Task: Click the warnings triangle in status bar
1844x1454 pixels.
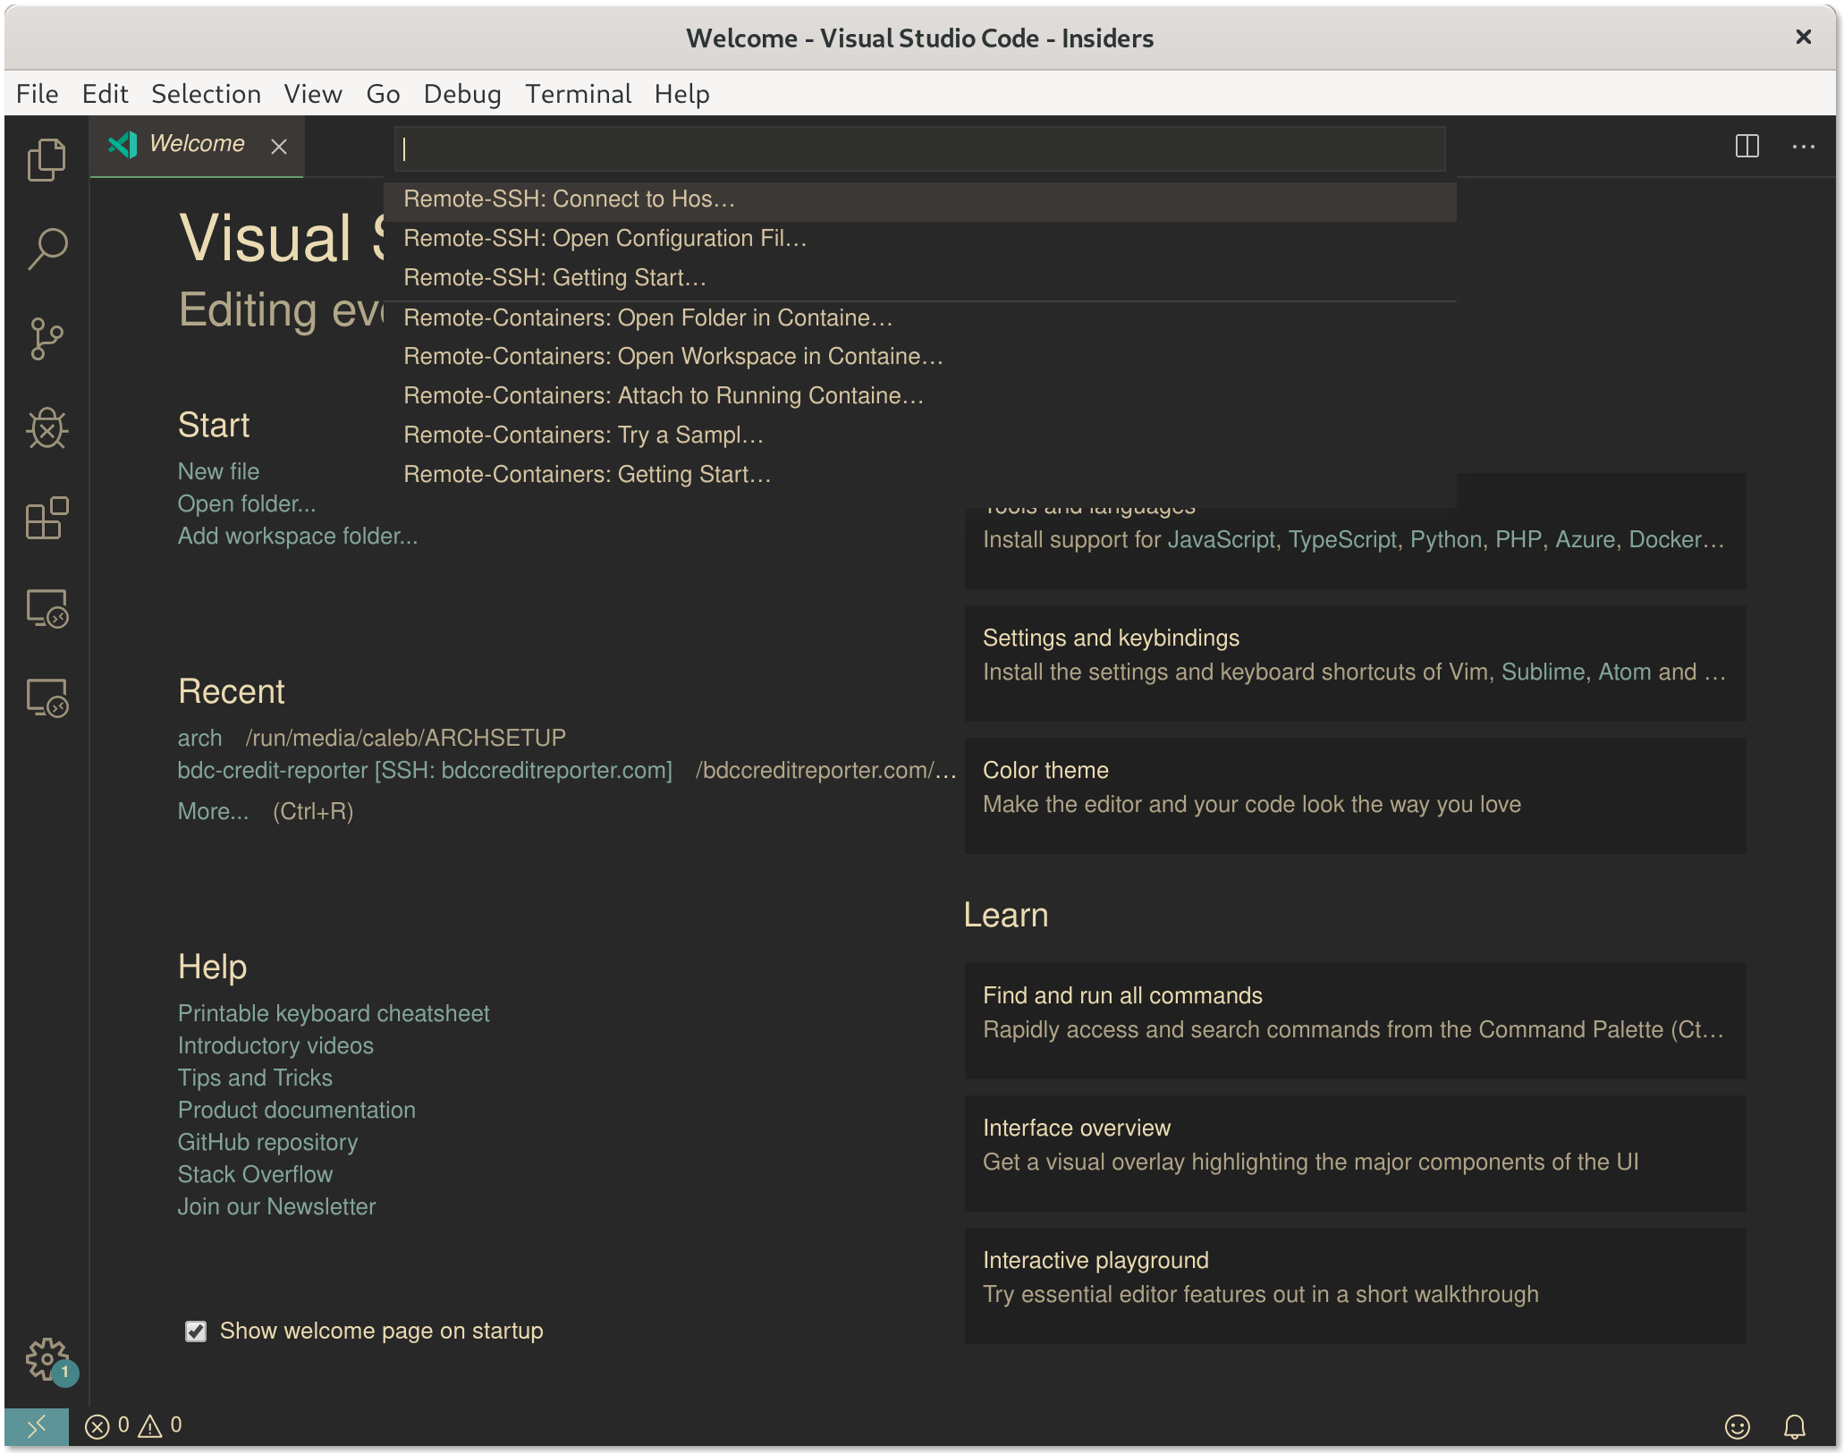Action: [150, 1426]
